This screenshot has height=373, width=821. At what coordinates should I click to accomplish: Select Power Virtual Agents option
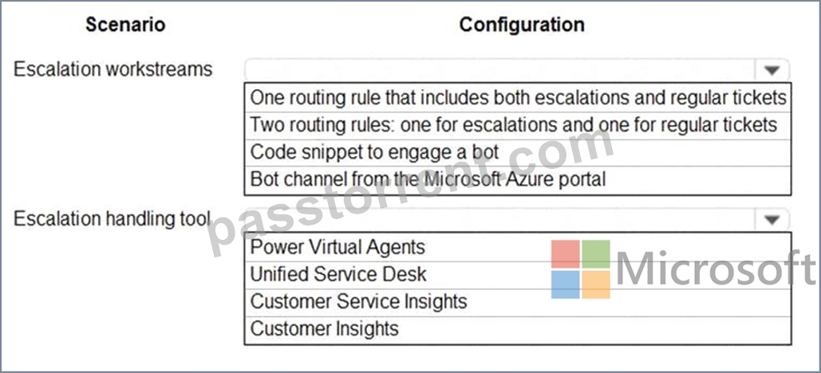pos(518,247)
